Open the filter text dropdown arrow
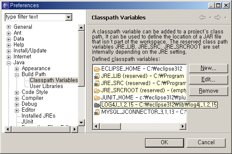This screenshot has height=154, width=232. point(69,17)
